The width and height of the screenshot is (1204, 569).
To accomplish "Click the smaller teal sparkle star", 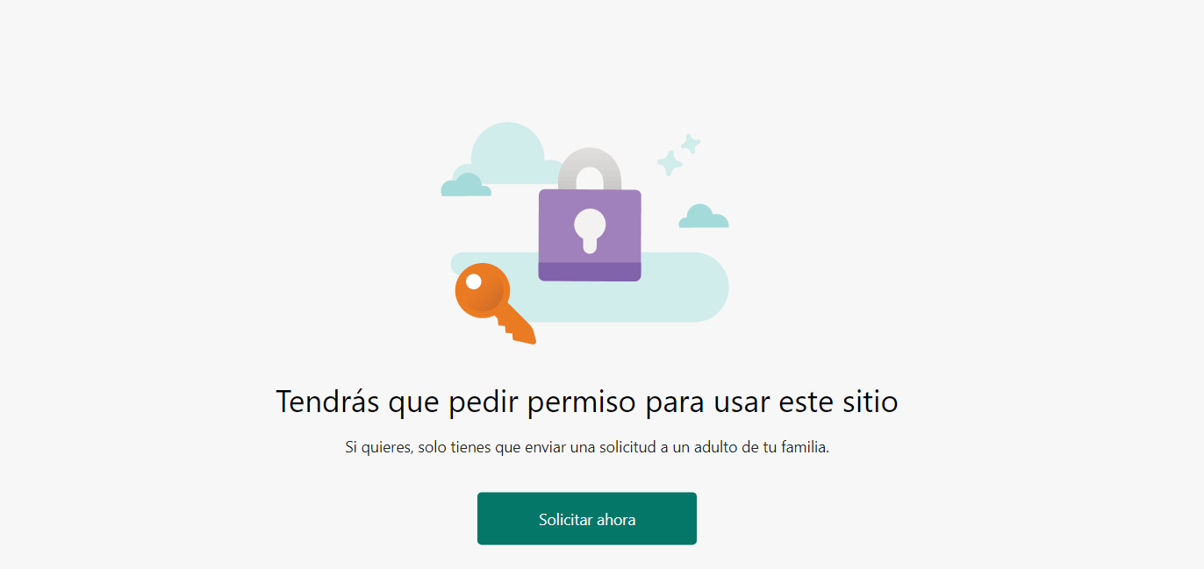I will tap(691, 144).
